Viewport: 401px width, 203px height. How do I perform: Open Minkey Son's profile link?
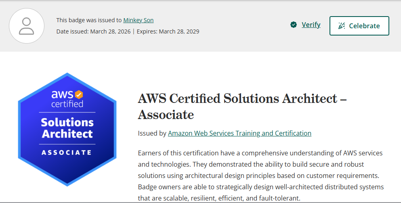[139, 20]
